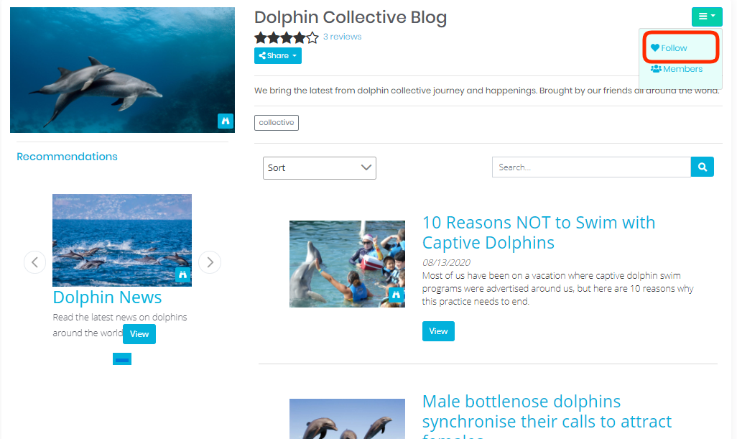Click the collective tag
This screenshot has width=737, height=439.
(x=277, y=123)
